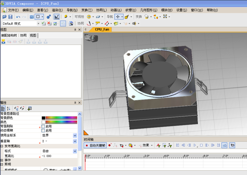The image size is (247, 175).
Task: Toggle the 自动关键帧 auto-keyframe button
Action: (95, 145)
